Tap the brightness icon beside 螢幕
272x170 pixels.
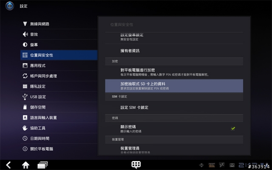pos(25,45)
